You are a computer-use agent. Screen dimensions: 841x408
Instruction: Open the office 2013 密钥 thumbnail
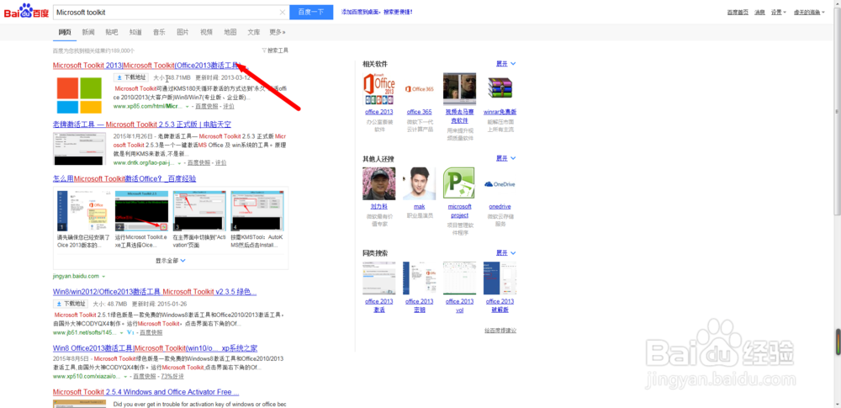pos(419,278)
